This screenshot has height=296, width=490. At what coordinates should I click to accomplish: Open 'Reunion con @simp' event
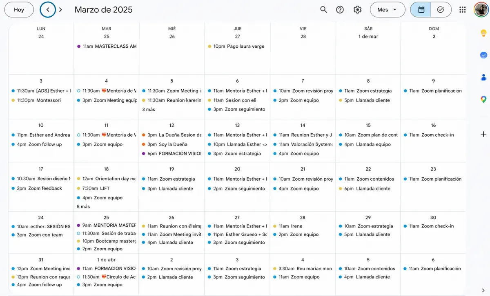[172, 226]
